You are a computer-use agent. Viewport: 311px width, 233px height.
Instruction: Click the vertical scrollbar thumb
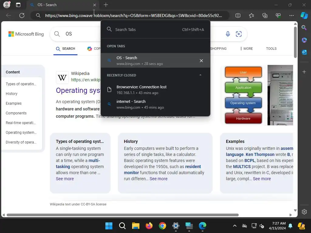[295, 42]
